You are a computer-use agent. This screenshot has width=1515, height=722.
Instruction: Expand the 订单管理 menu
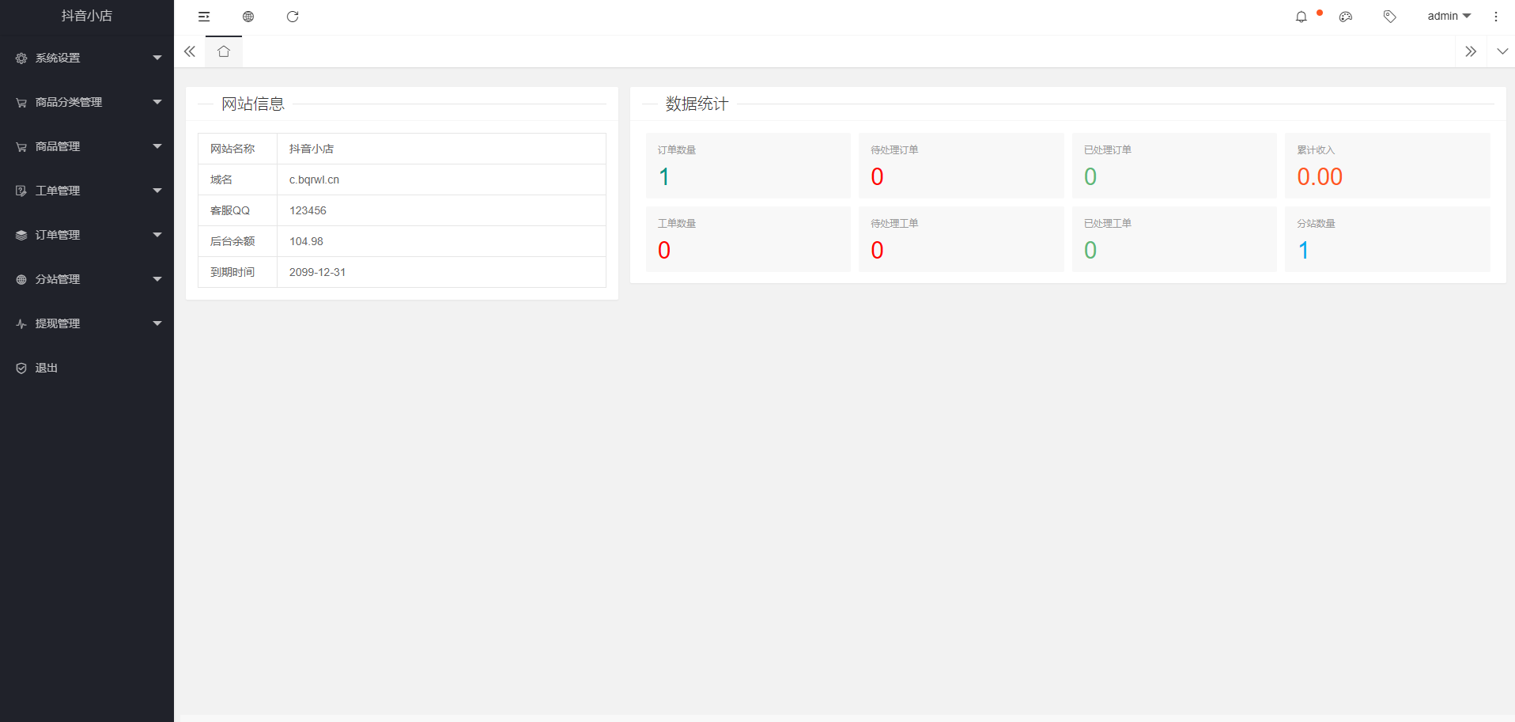tap(87, 235)
